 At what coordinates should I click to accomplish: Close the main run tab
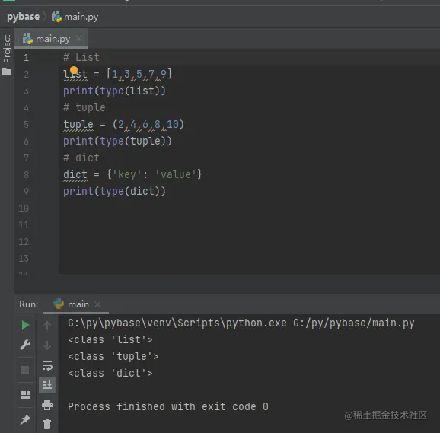[97, 304]
